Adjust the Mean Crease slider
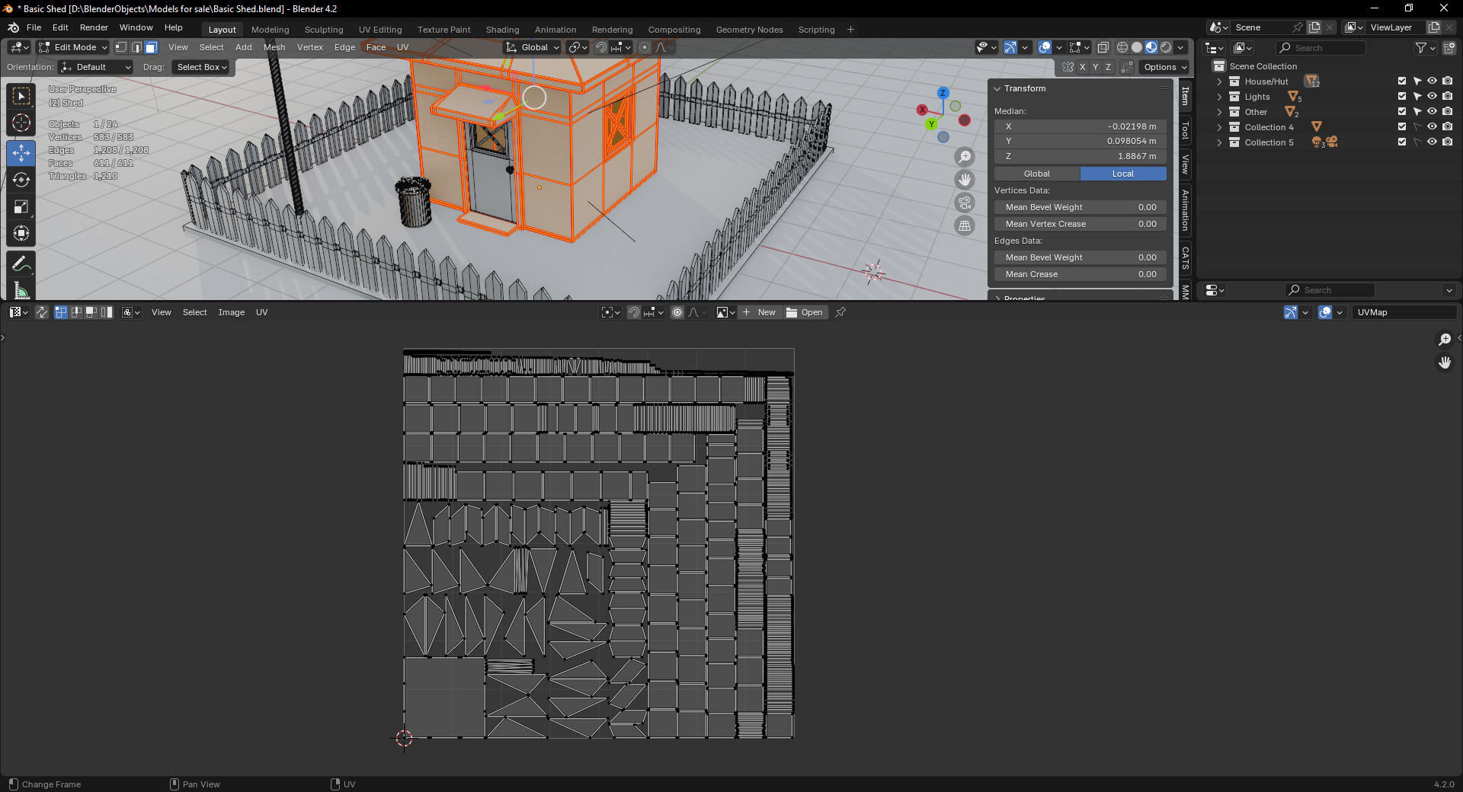 (x=1080, y=274)
